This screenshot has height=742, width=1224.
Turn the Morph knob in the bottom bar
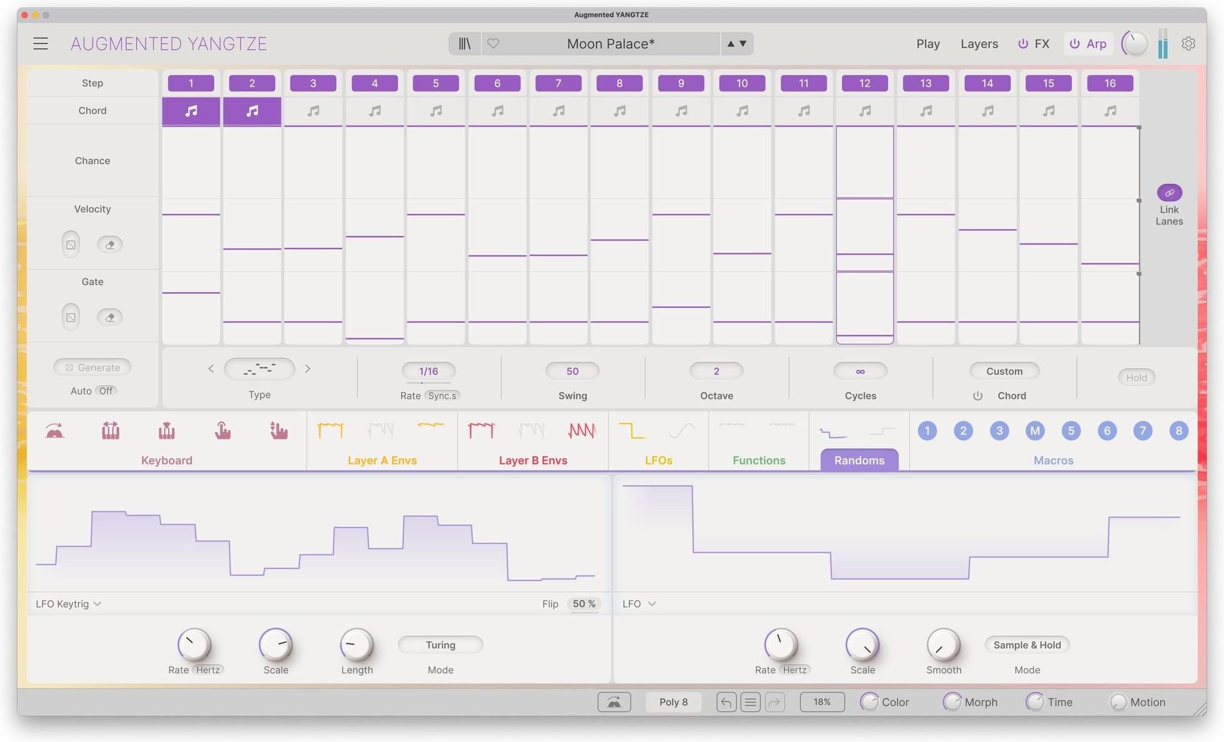[953, 701]
